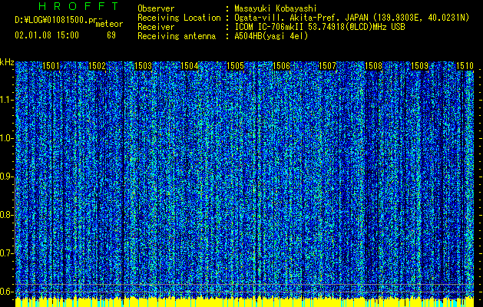
Task: Select the A504HB(yagi 4el) antenna text
Action: (x=271, y=36)
